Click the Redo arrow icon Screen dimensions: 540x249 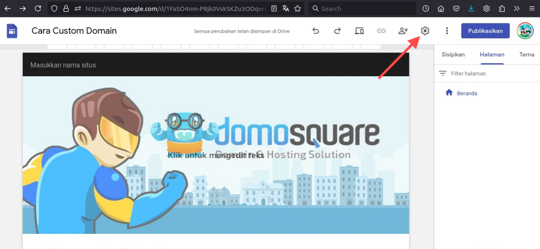(337, 31)
